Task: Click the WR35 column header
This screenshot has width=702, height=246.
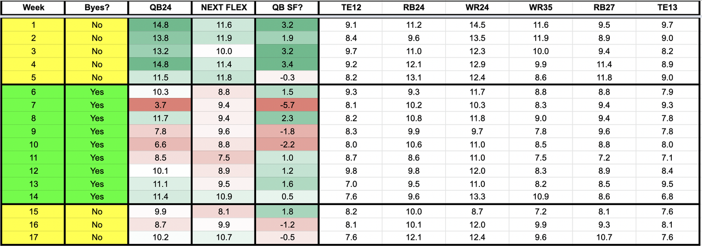Action: tap(540, 8)
